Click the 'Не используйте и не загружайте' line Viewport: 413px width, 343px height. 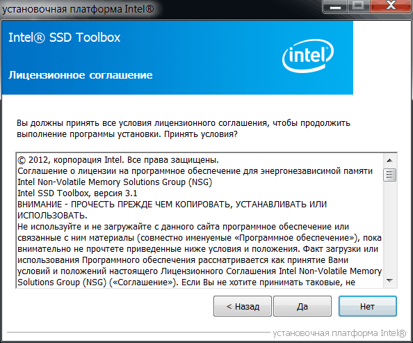[184, 227]
